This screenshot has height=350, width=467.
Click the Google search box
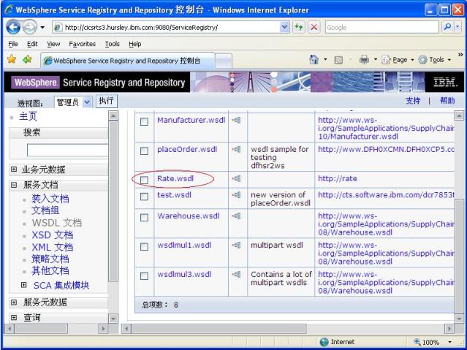[x=381, y=28]
